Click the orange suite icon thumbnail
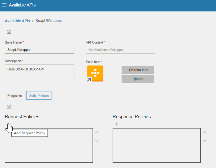Screen dimensions: 216x168 95,73
